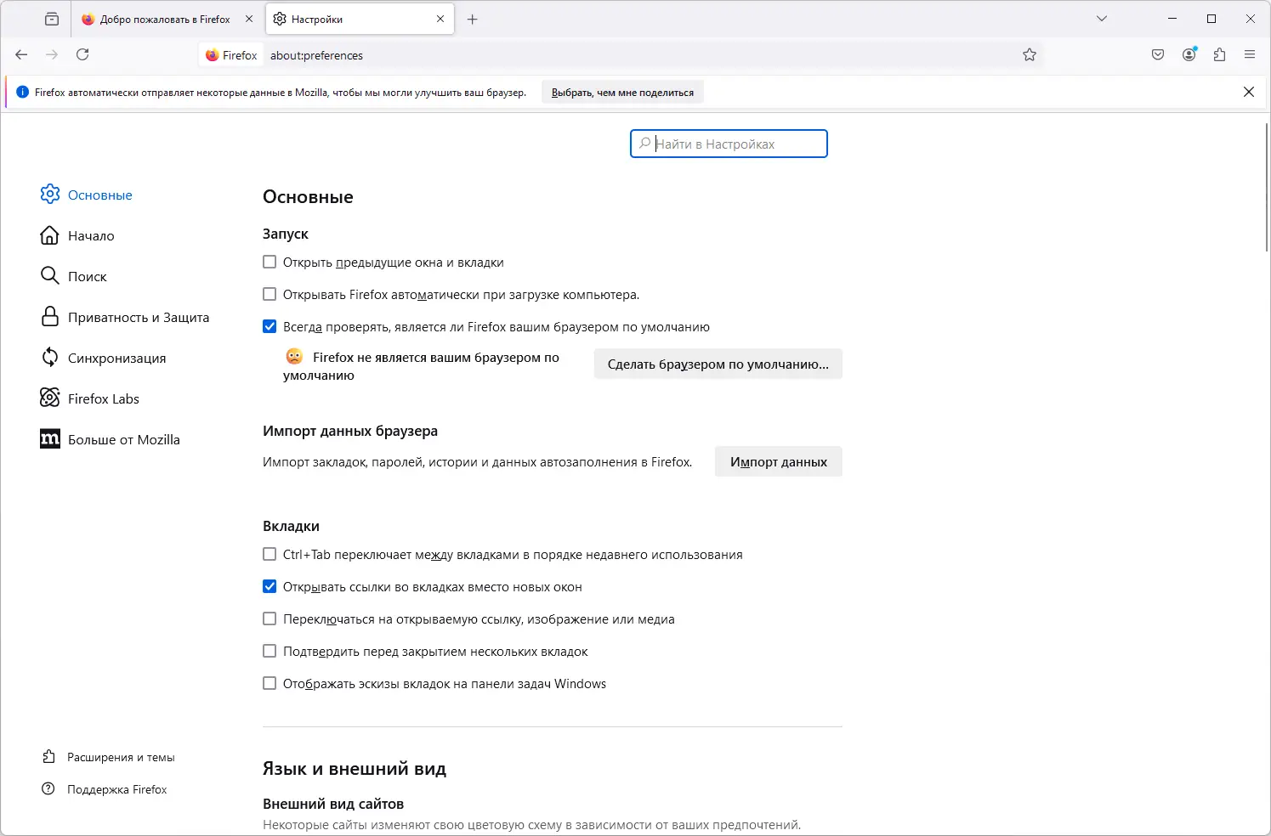
Task: Go to the Поиск settings section
Action: (87, 277)
